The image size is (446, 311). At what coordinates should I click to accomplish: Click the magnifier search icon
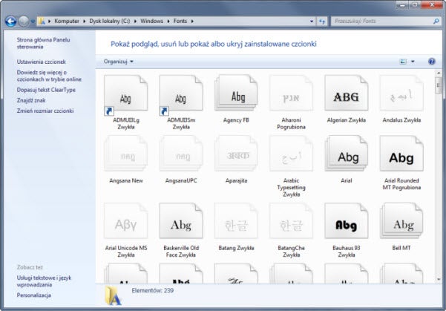coord(436,21)
